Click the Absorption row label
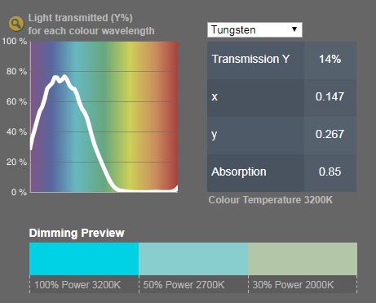Image resolution: width=376 pixels, height=303 pixels. [239, 172]
